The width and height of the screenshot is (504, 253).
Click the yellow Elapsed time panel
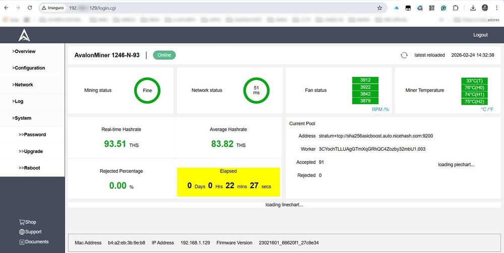click(x=228, y=182)
